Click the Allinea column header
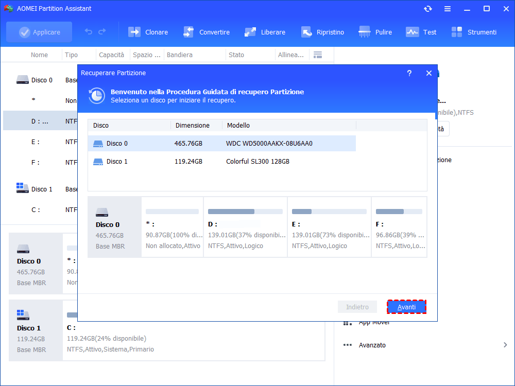 tap(290, 55)
